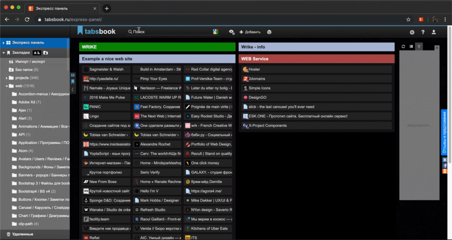Share via VK icon on right edge
452x240 pixels.
(x=445, y=160)
